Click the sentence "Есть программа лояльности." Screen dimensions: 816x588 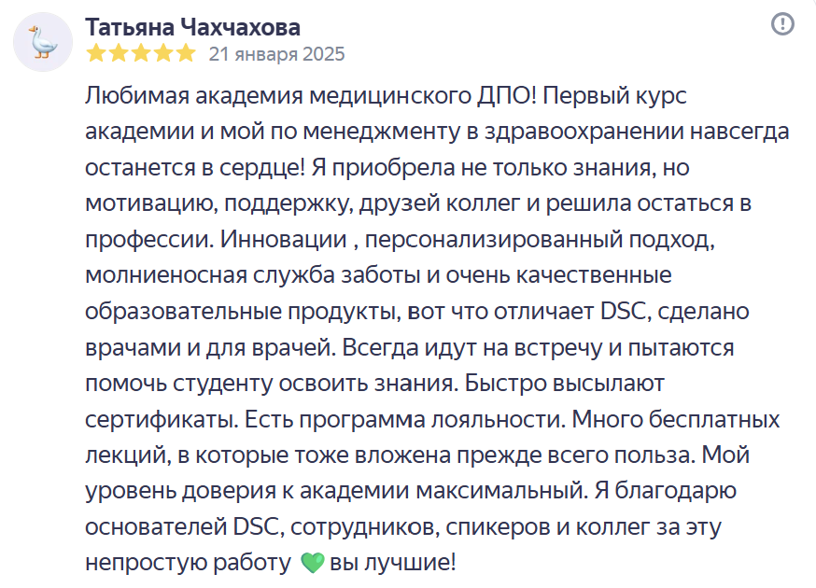[x=443, y=417]
